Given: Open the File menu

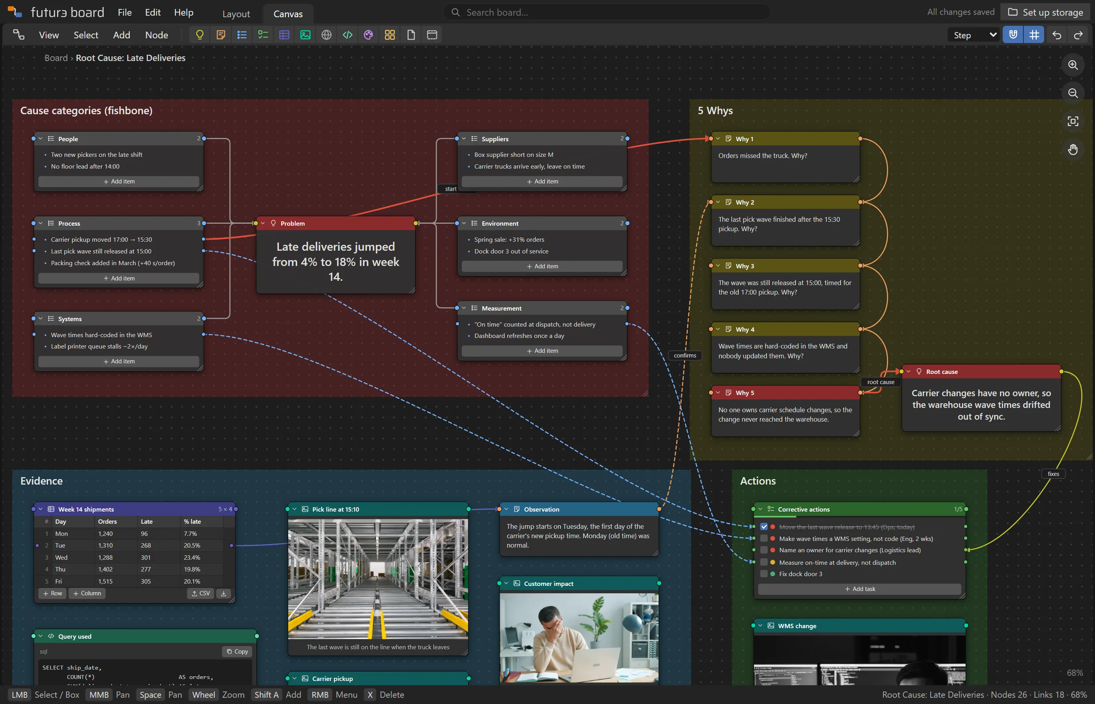Looking at the screenshot, I should click(125, 13).
